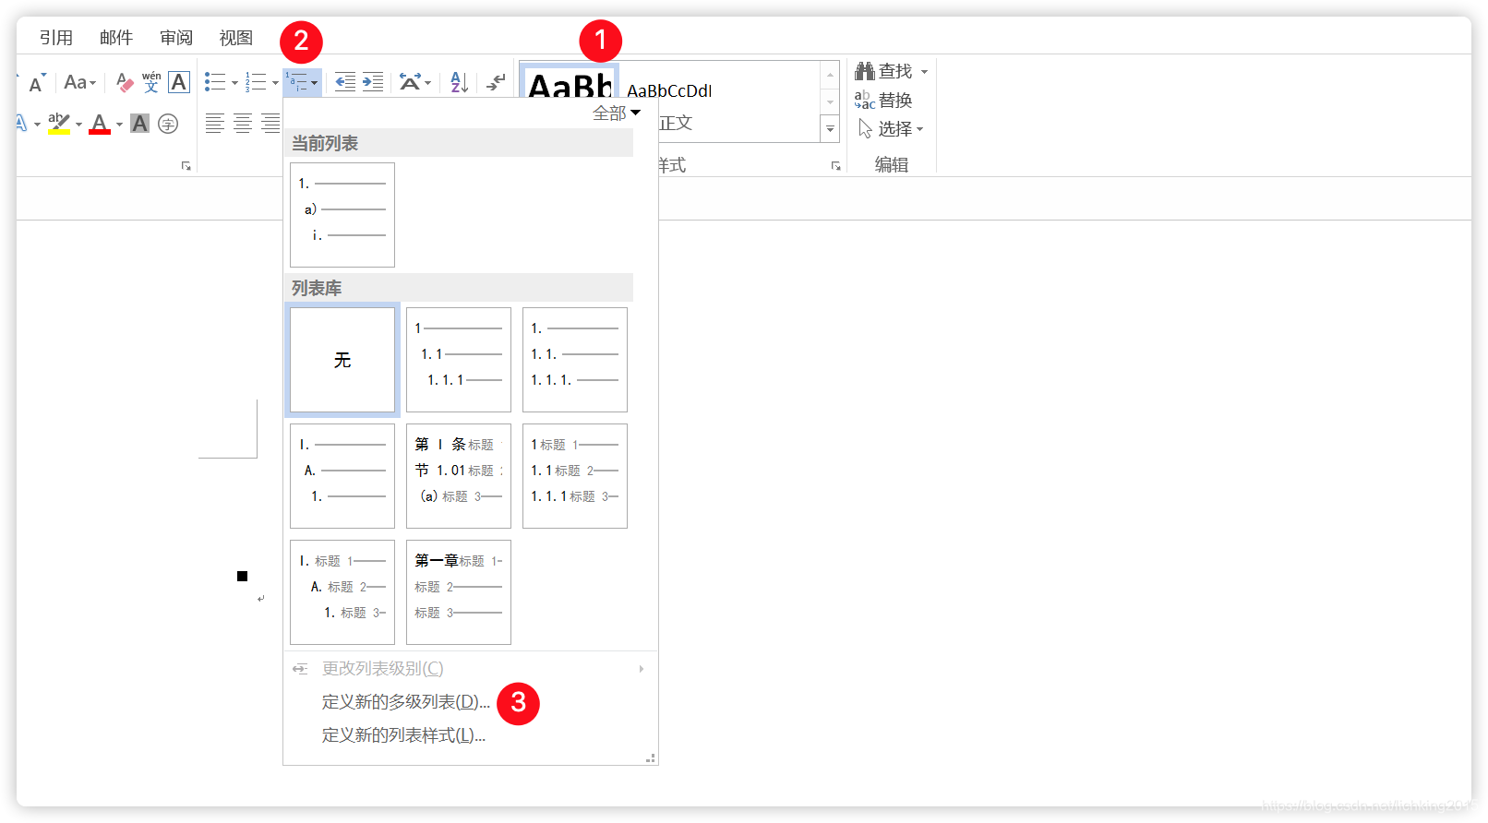Screen dimensions: 1488x823
Task: Choose the 1 标题 1 heading list style
Action: click(x=575, y=476)
